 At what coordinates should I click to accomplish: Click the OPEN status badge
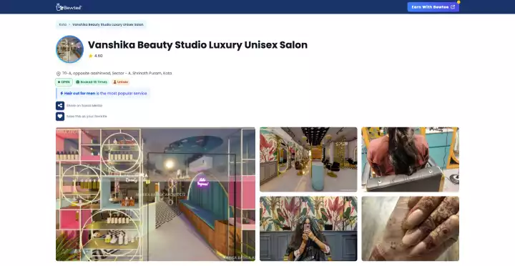(x=64, y=82)
